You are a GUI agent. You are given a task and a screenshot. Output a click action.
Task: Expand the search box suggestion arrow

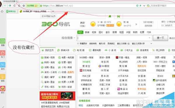coord(150,38)
